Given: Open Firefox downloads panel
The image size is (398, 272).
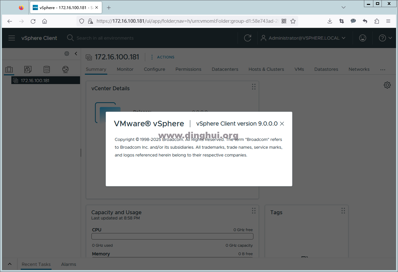Looking at the screenshot, I should tap(330, 21).
